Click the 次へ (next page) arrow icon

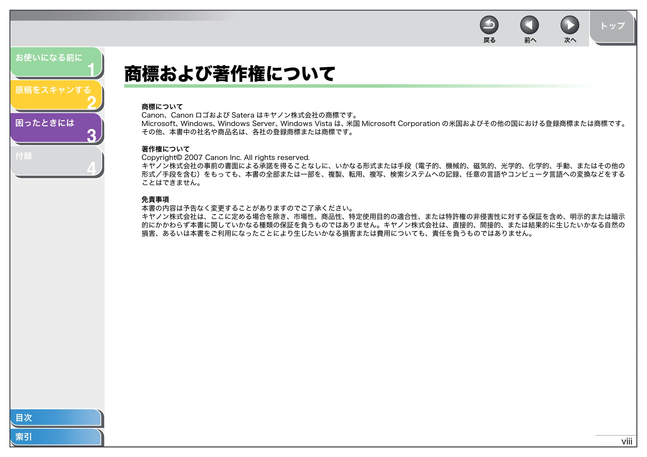click(570, 25)
